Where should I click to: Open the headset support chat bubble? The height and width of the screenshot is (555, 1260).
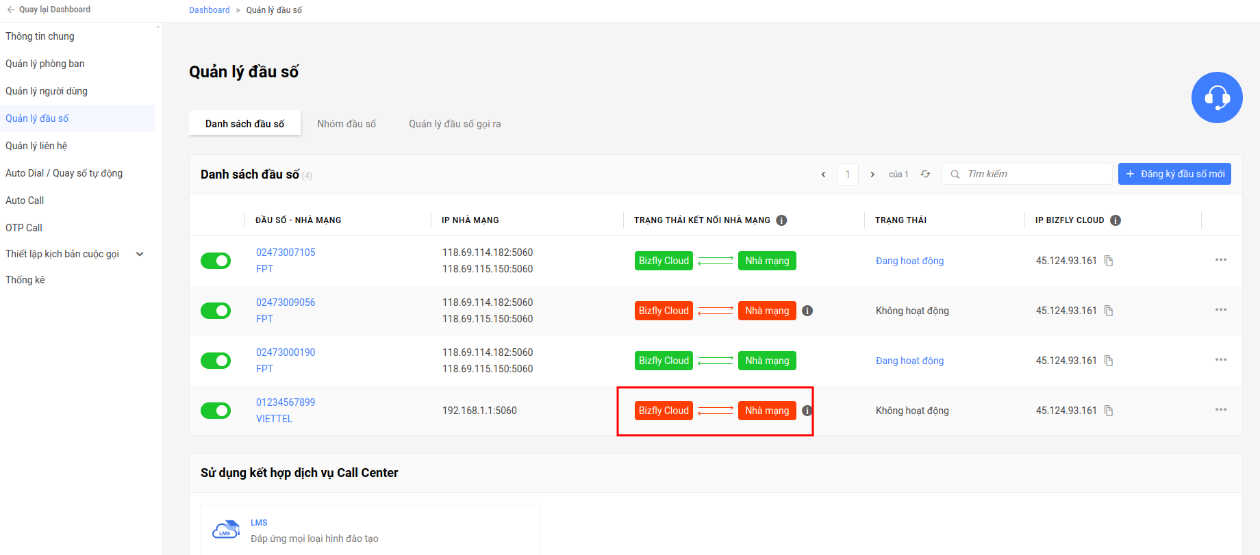click(1217, 97)
